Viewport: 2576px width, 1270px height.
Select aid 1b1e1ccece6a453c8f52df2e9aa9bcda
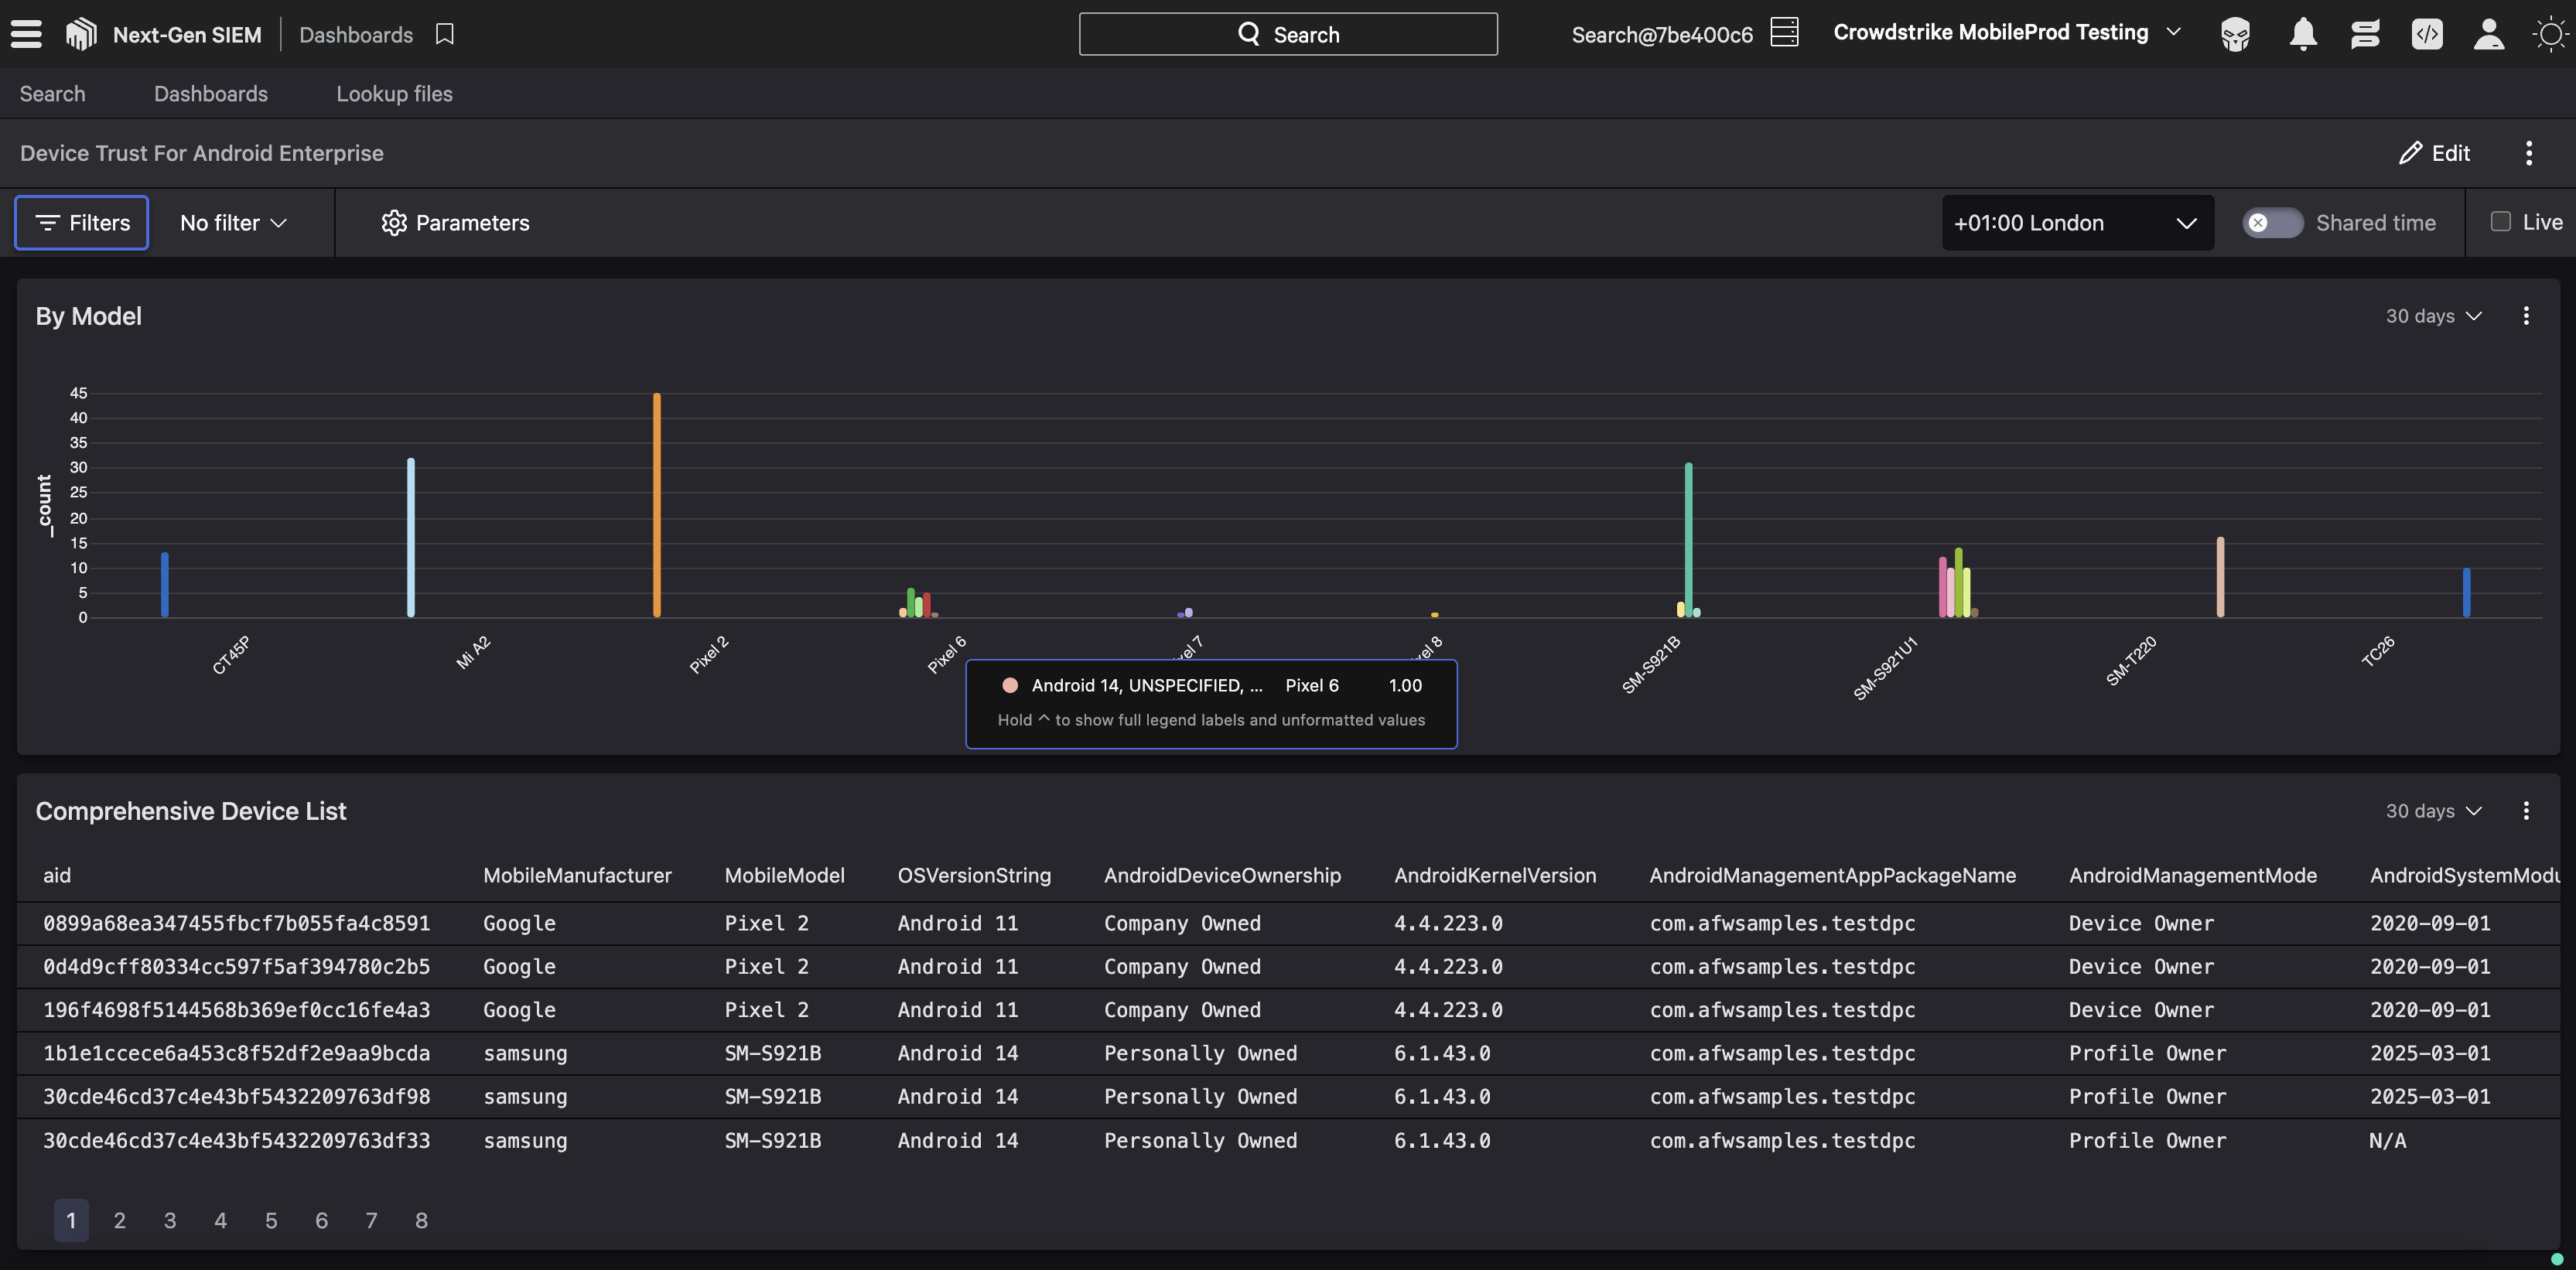tap(236, 1053)
